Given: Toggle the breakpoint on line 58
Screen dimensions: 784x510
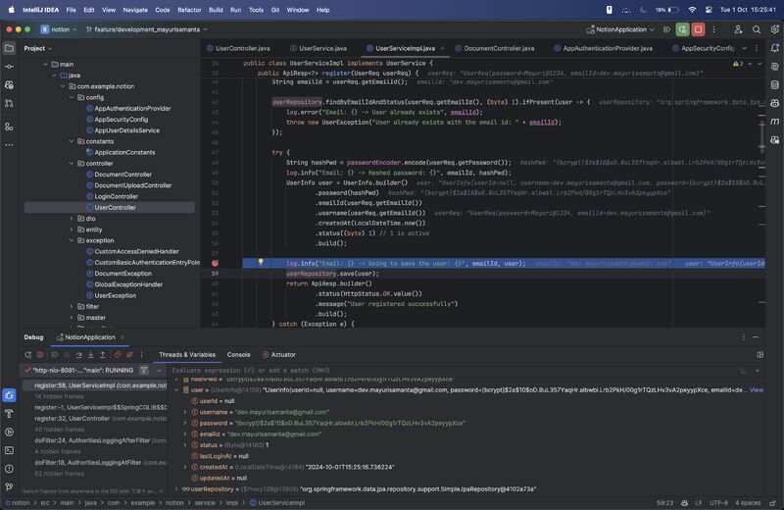Looking at the screenshot, I should pyautogui.click(x=215, y=263).
